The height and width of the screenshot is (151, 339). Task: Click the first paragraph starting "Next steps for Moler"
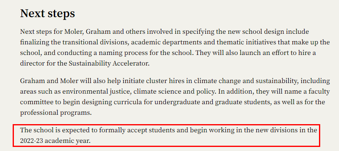pyautogui.click(x=175, y=48)
